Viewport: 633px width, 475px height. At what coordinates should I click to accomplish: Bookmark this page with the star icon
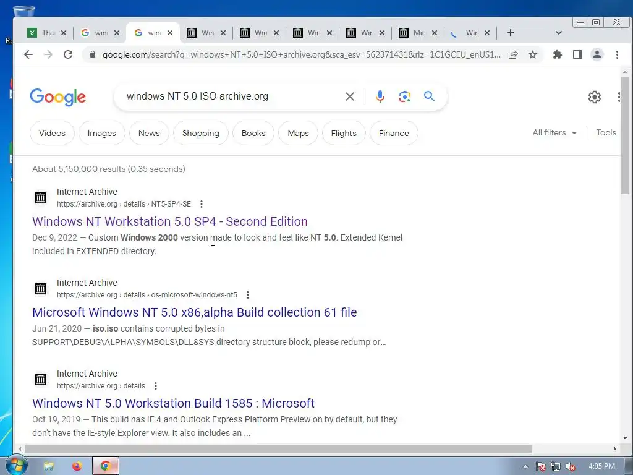click(533, 54)
